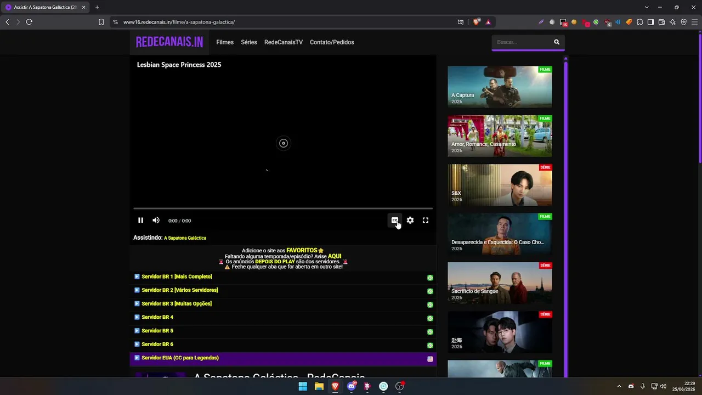The height and width of the screenshot is (395, 702).
Task: Choose Servidor BR 4
Action: pyautogui.click(x=283, y=318)
